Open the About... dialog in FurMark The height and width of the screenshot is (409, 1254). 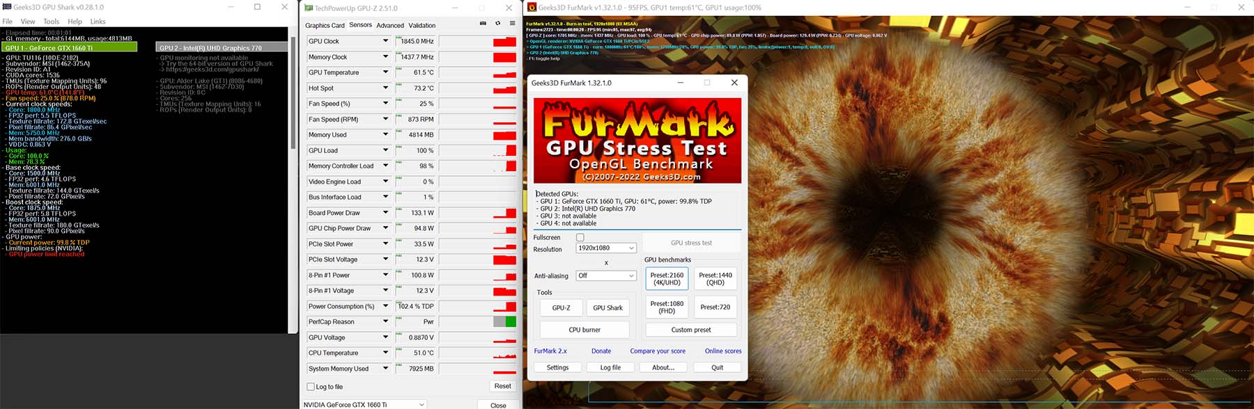pos(663,367)
